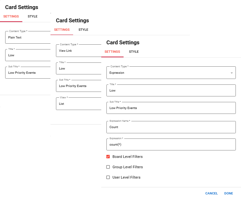Select STYLE tab in the Expression card
The height and width of the screenshot is (198, 241).
pyautogui.click(x=134, y=52)
